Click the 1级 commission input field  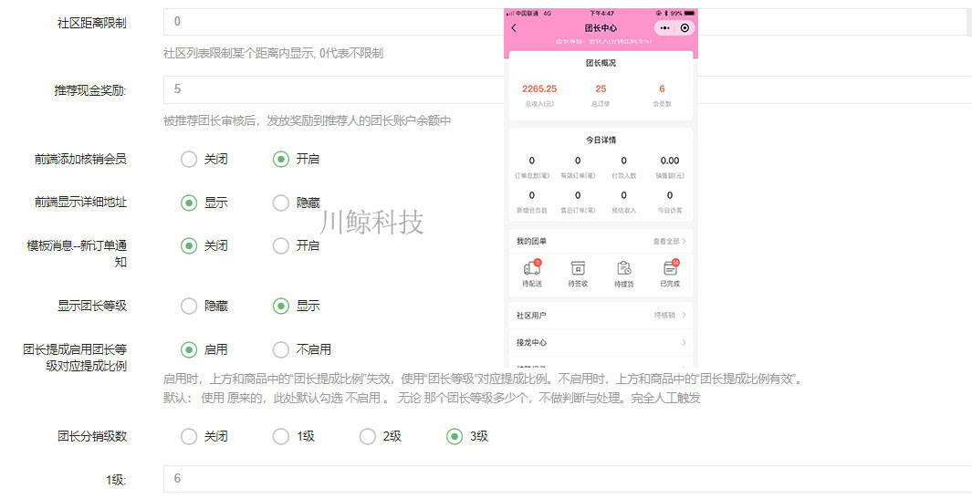(x=567, y=479)
